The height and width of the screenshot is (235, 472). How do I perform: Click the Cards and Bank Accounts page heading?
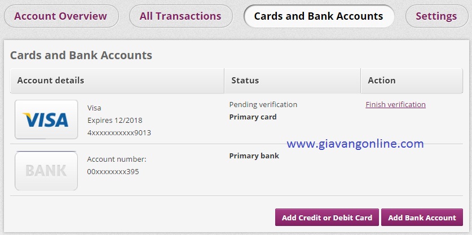pos(81,55)
